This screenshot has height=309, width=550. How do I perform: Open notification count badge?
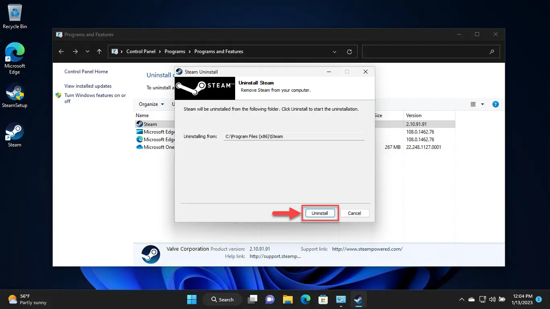[x=539, y=299]
